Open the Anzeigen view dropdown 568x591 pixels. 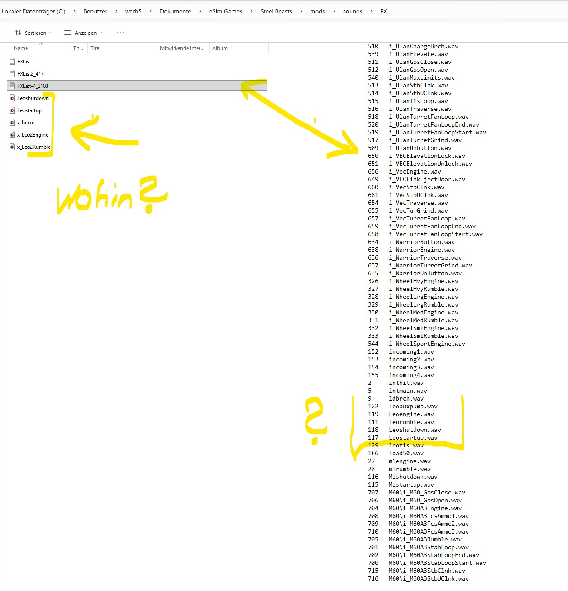[x=83, y=33]
